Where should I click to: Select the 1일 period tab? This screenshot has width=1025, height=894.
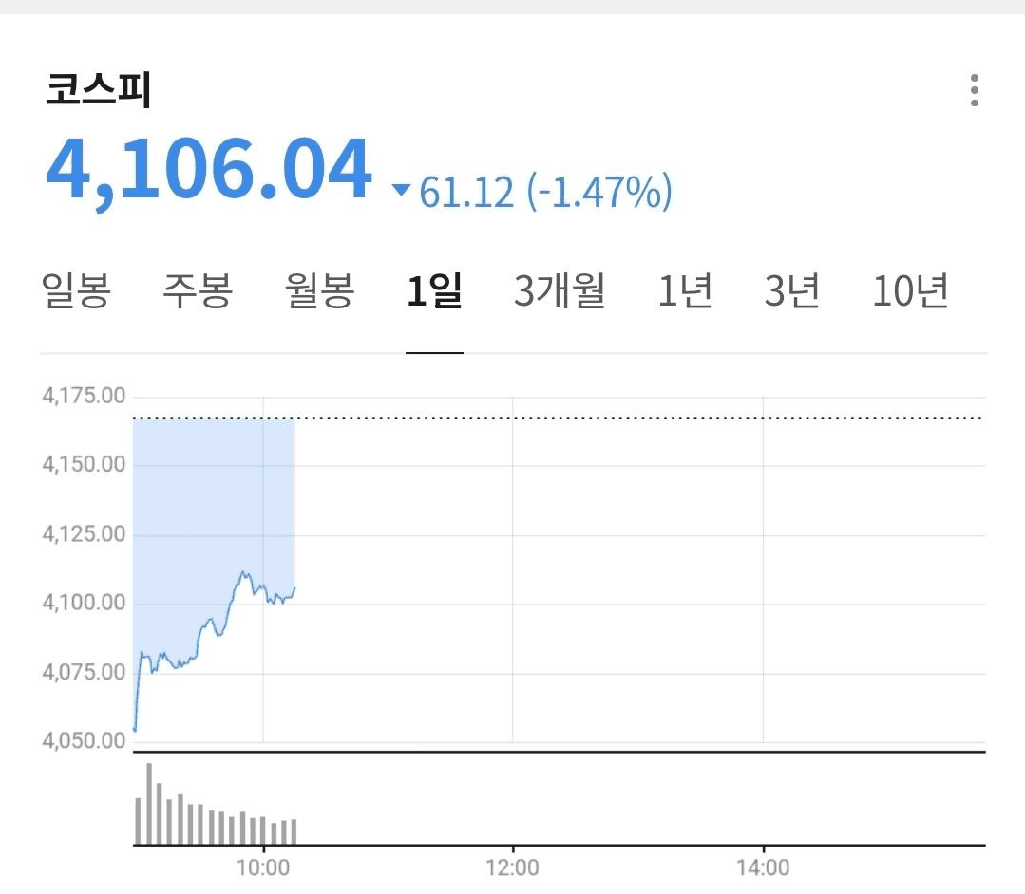click(x=434, y=291)
